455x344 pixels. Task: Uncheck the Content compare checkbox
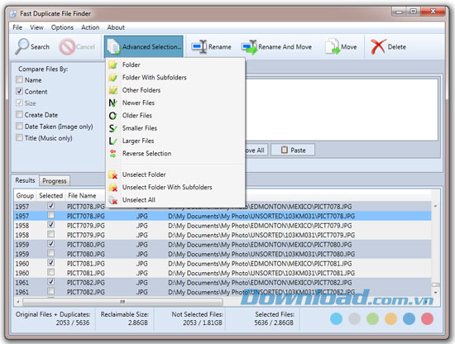pos(20,91)
